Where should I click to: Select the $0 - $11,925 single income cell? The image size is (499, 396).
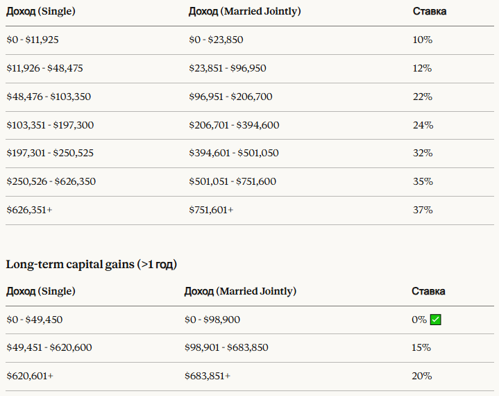tap(33, 40)
